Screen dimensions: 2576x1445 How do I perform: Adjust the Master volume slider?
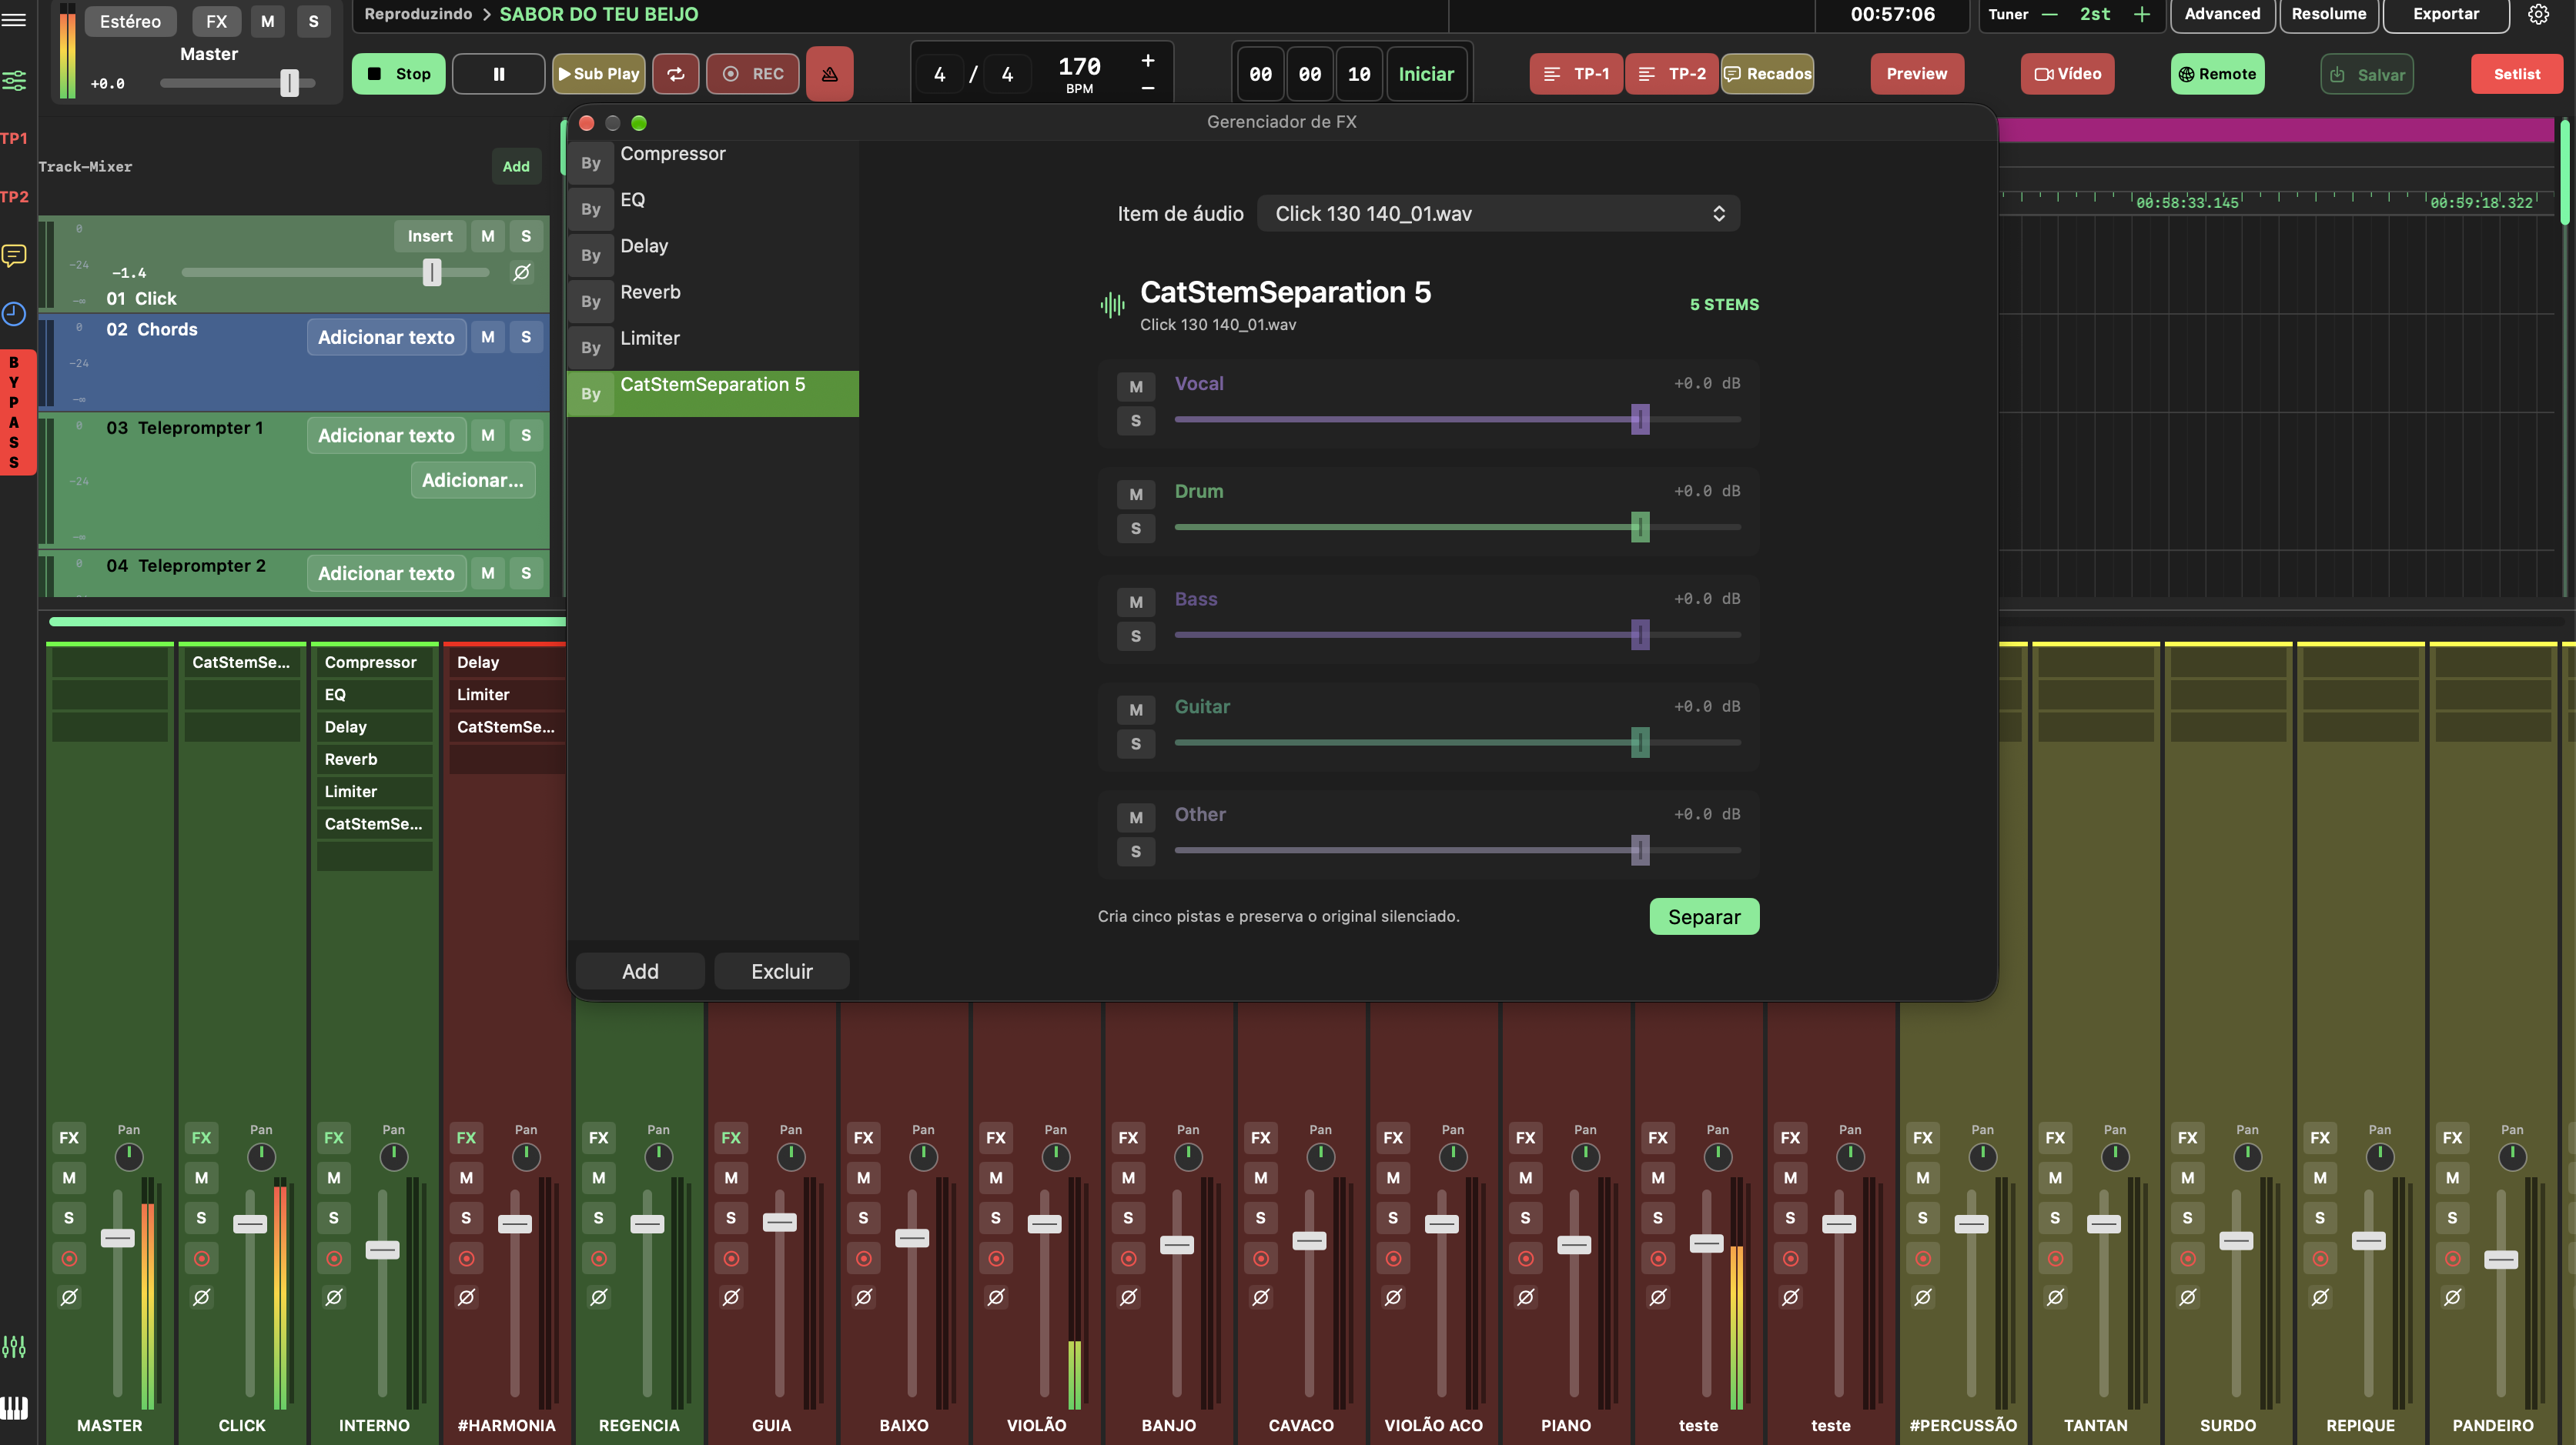tap(238, 83)
